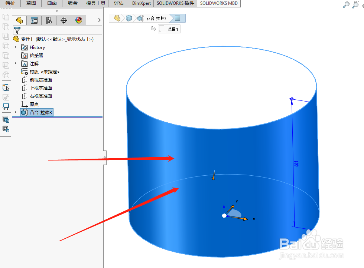Open the FeatureManager design tree tab
The height and width of the screenshot is (268, 364).
pyautogui.click(x=19, y=20)
